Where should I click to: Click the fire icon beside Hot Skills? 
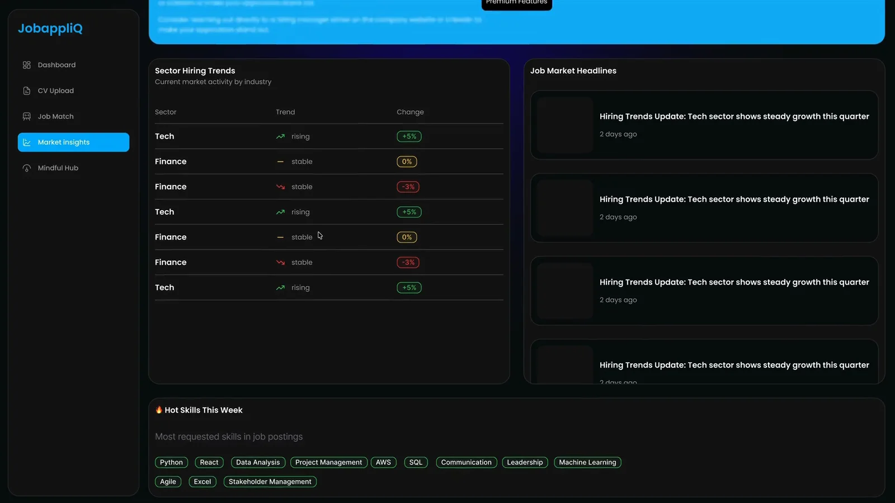[x=159, y=410]
